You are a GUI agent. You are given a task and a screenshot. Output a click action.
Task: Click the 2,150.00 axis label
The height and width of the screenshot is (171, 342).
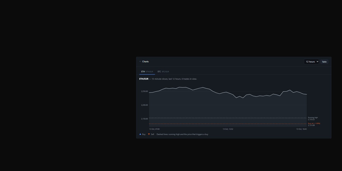144,119
